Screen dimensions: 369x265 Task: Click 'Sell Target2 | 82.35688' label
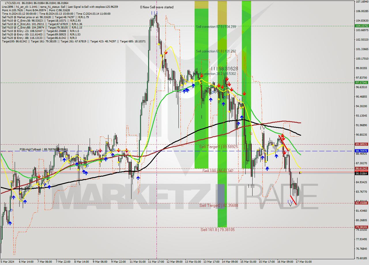pyautogui.click(x=219, y=205)
